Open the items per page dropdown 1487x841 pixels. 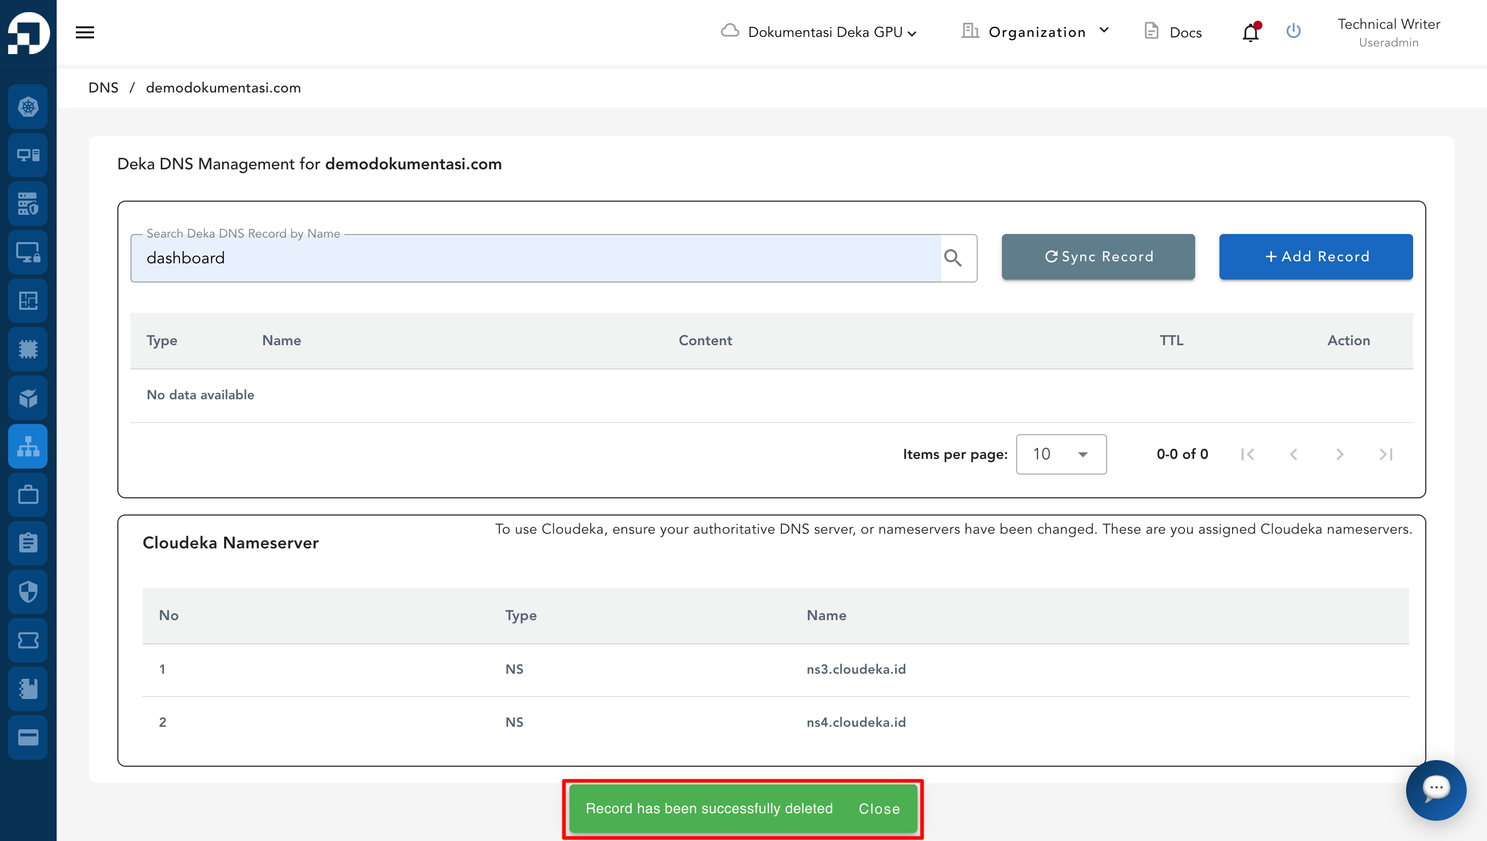tap(1061, 454)
